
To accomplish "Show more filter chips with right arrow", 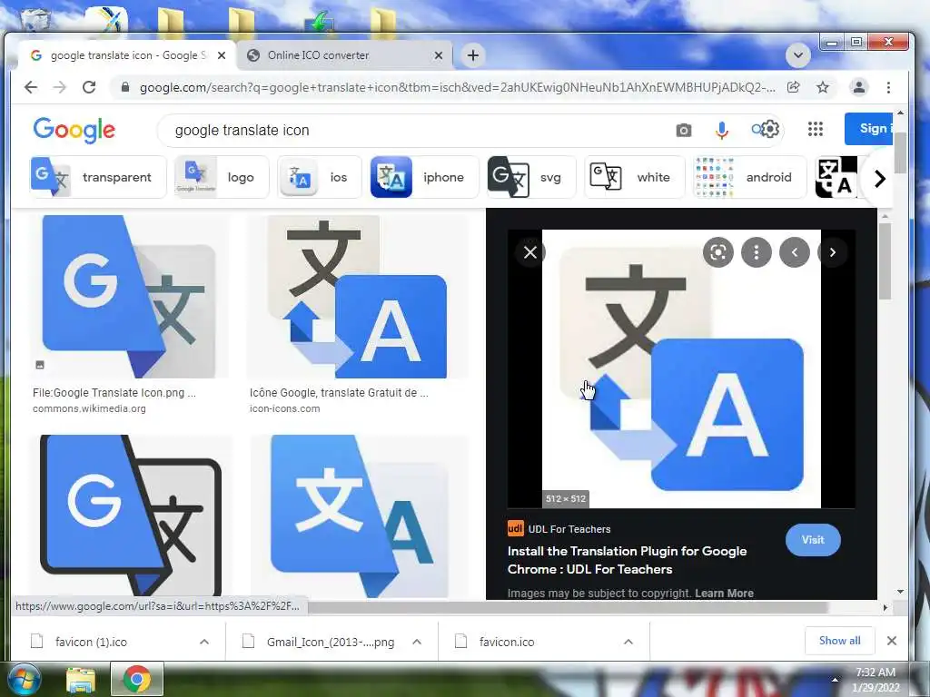I will click(879, 179).
